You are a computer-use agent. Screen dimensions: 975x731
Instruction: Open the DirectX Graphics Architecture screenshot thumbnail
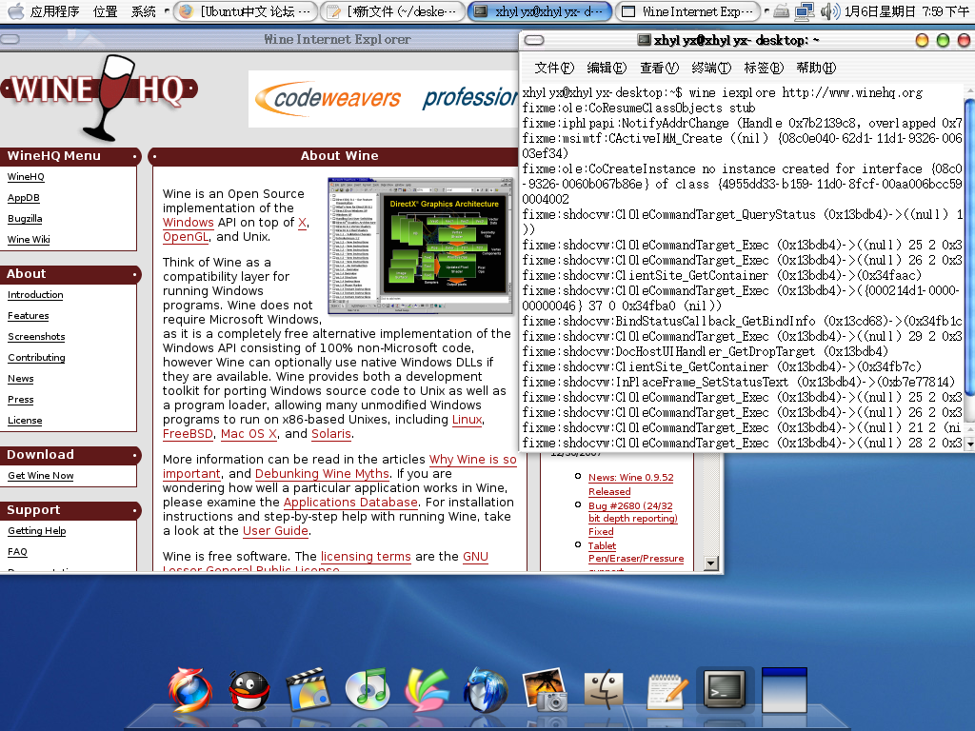420,246
